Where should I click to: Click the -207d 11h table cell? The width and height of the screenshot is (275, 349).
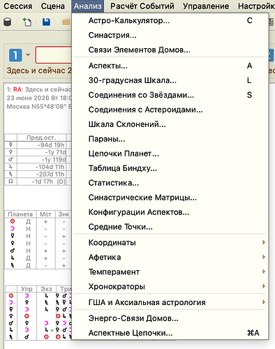pyautogui.click(x=41, y=174)
